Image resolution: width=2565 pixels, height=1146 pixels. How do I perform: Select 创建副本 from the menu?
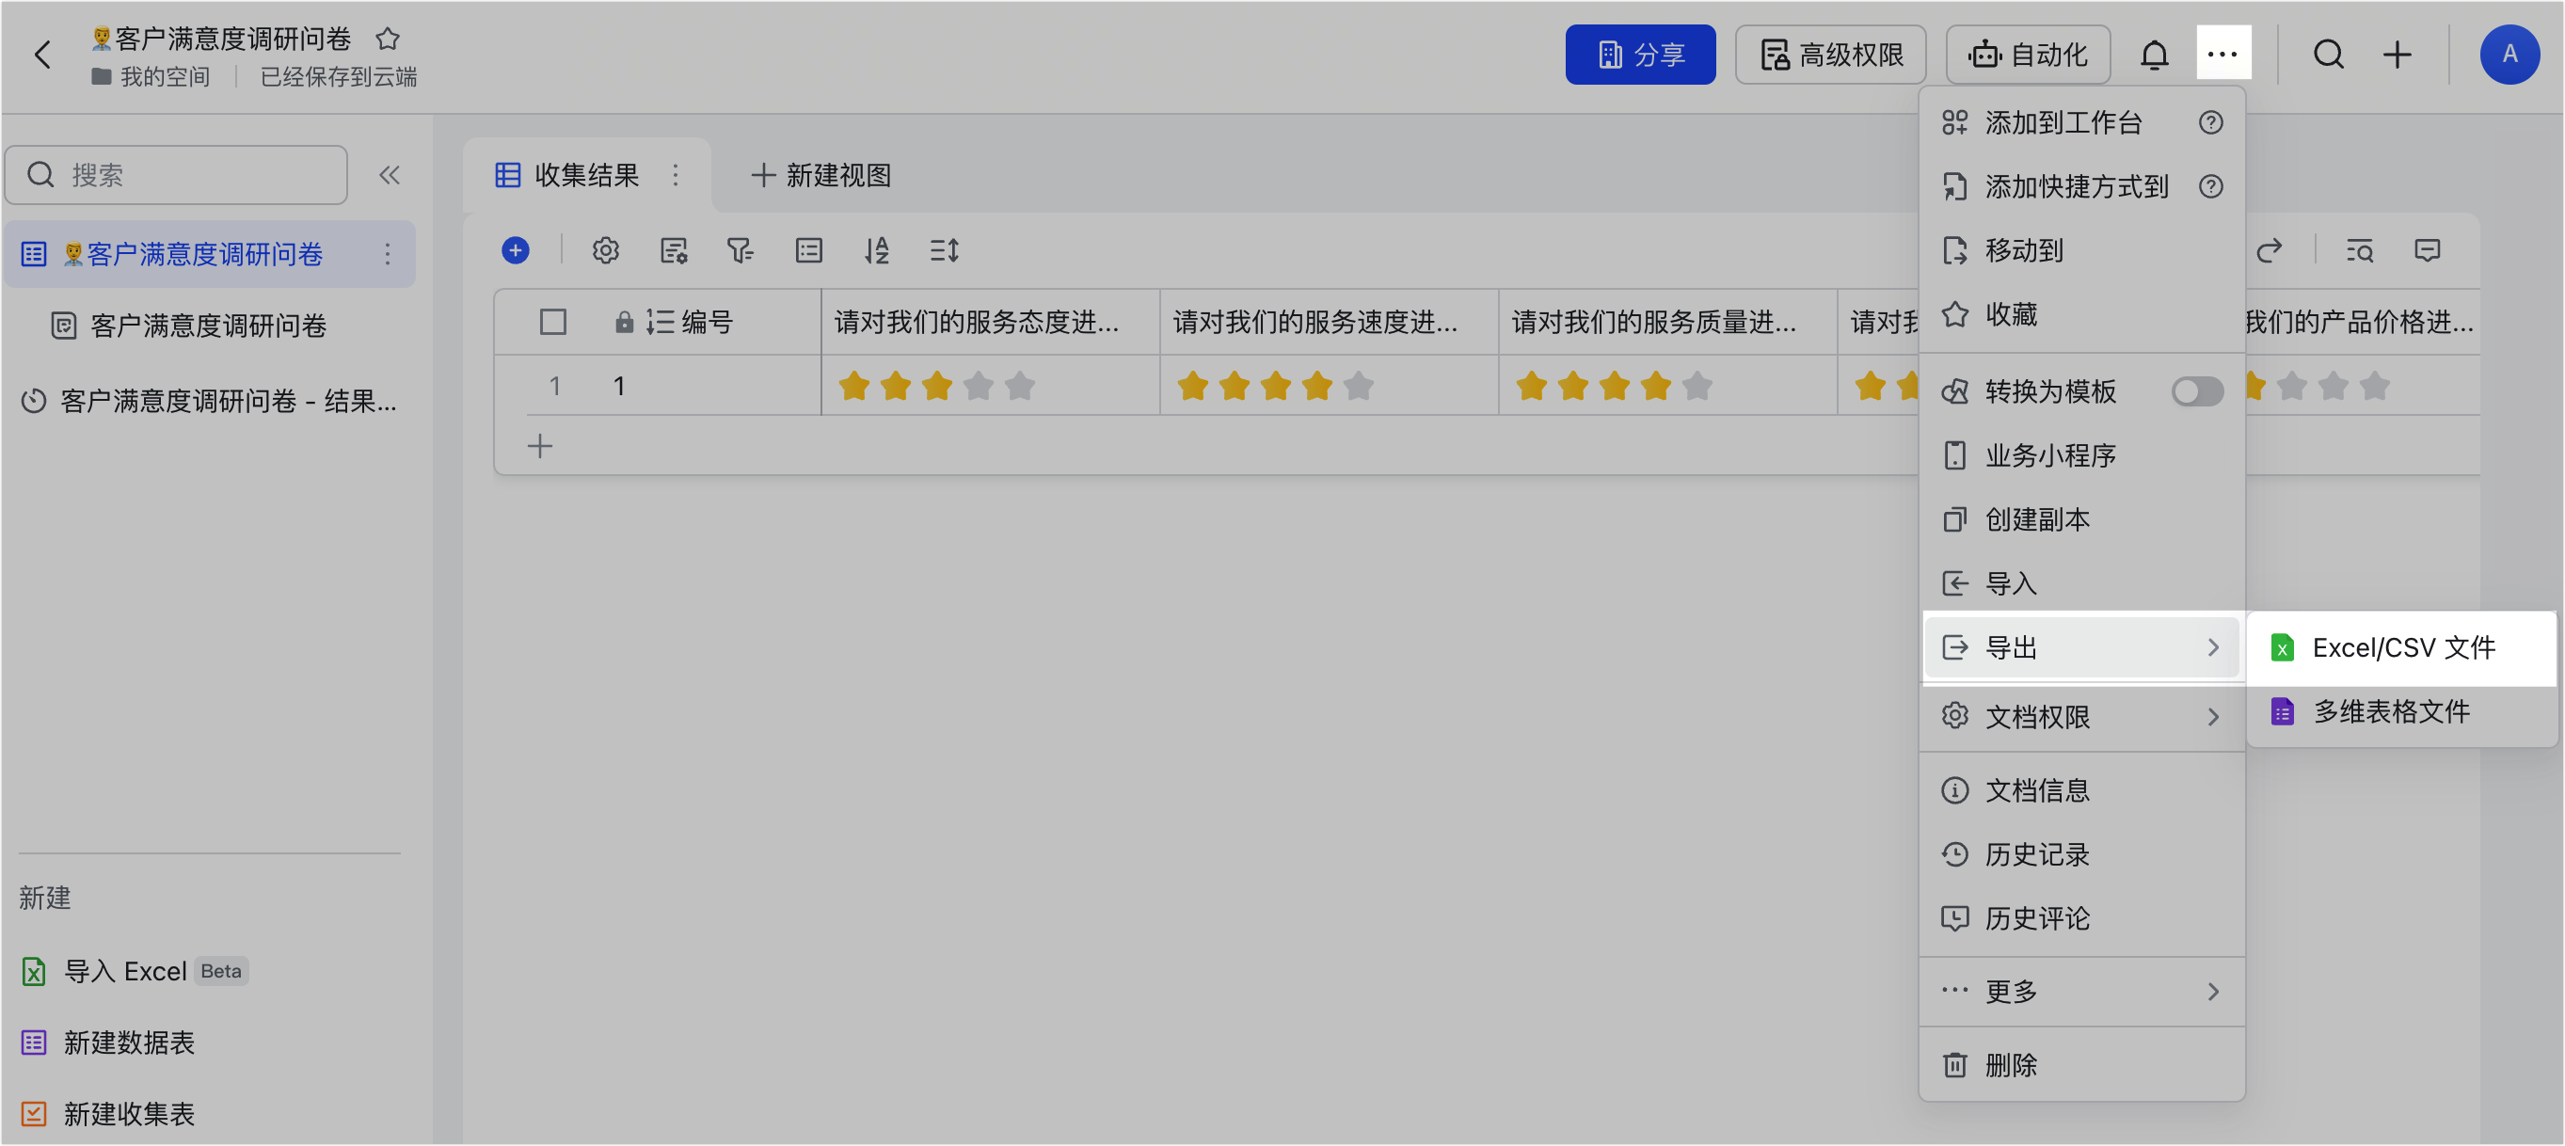(2036, 519)
